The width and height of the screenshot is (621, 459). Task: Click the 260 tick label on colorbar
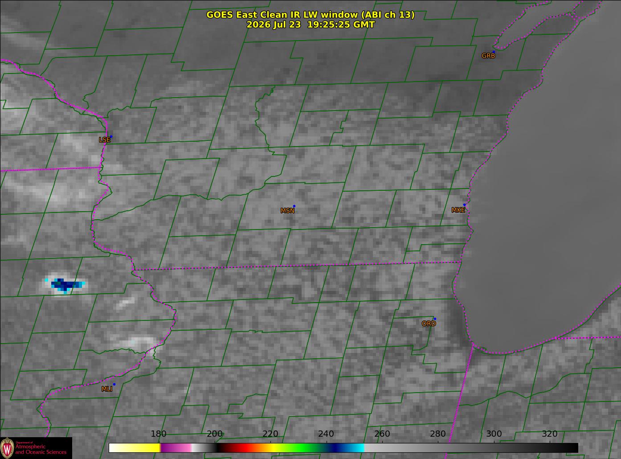(382, 434)
